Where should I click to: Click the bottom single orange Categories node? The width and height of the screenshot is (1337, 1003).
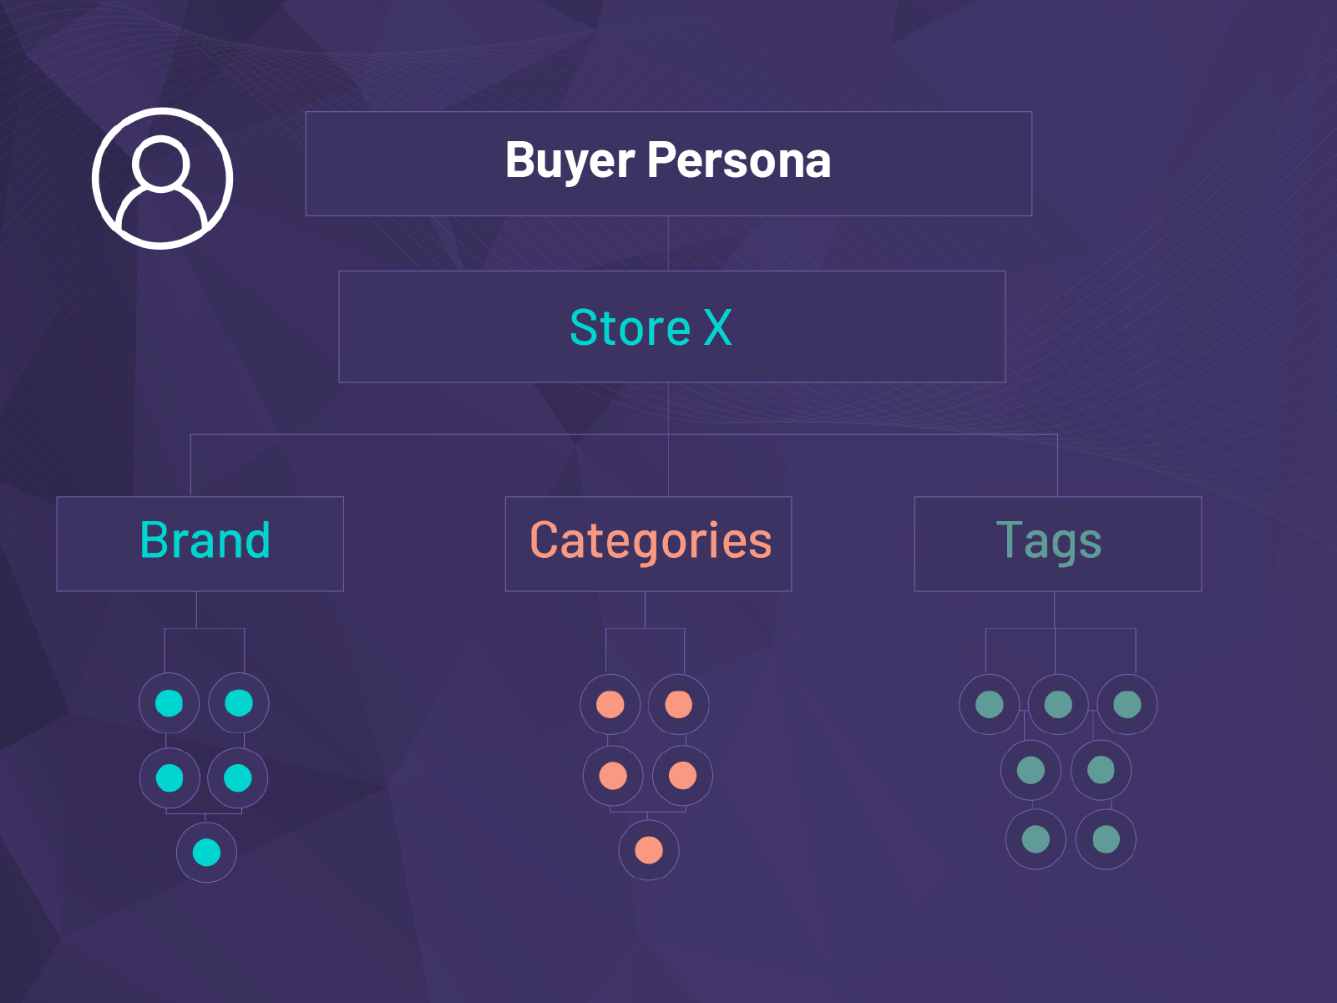[x=649, y=850]
